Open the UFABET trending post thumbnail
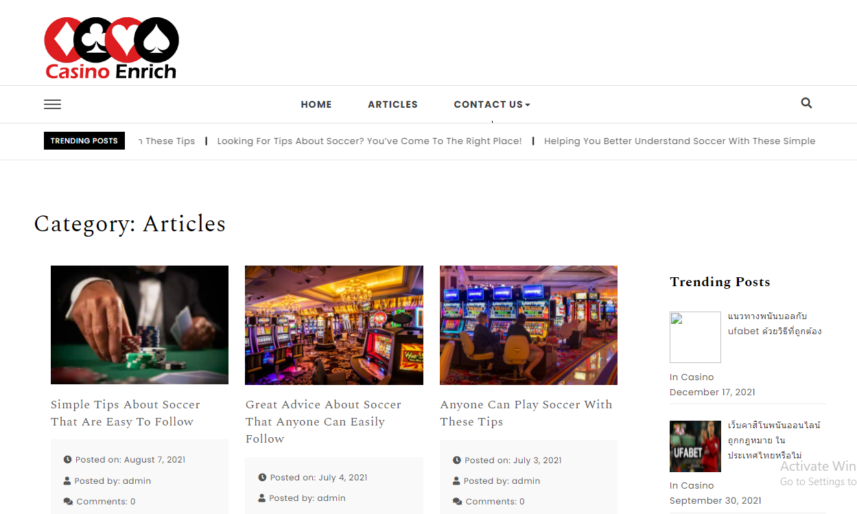Image resolution: width=857 pixels, height=514 pixels. coord(695,446)
